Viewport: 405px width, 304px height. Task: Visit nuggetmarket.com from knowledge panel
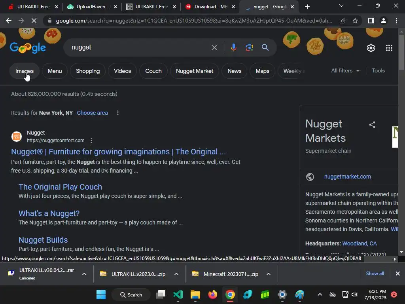pyautogui.click(x=347, y=177)
